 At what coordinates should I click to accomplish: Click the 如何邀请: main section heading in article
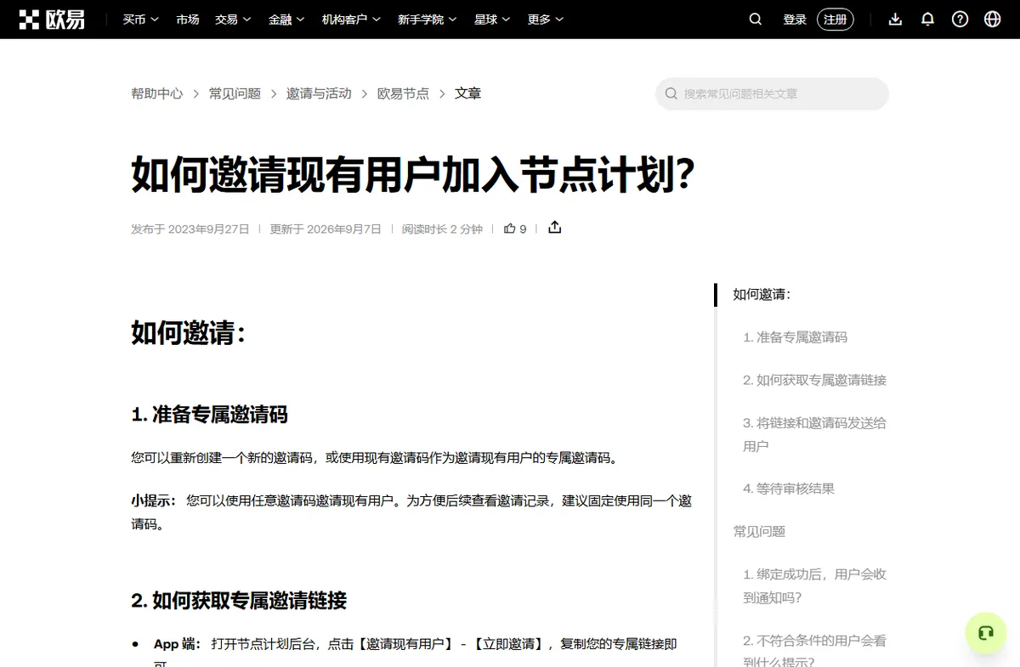[x=188, y=333]
